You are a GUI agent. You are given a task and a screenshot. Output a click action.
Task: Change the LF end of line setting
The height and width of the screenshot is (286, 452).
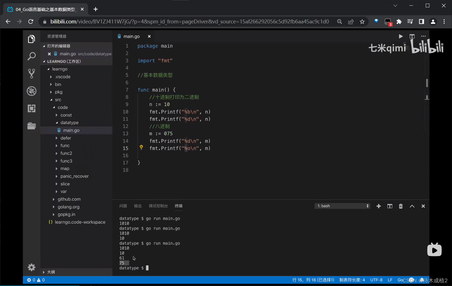pos(390,280)
